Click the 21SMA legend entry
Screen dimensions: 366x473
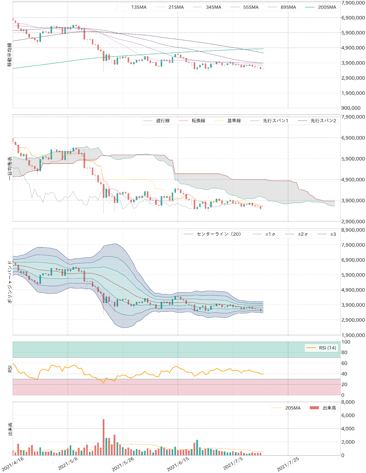(x=176, y=7)
